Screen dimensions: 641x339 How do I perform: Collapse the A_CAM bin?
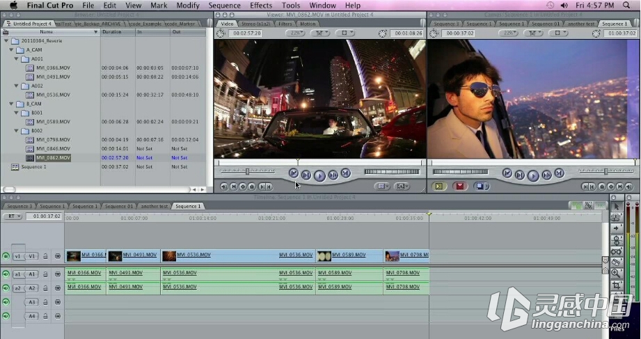click(x=11, y=50)
